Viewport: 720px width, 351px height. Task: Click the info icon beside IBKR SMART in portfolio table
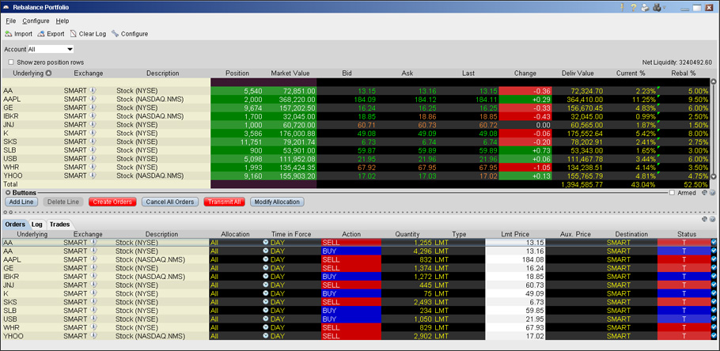pos(92,116)
